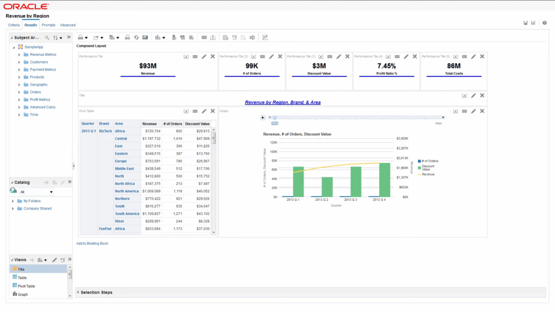Open the Prompts tab
Viewport: 555px width, 312px height.
(x=48, y=25)
